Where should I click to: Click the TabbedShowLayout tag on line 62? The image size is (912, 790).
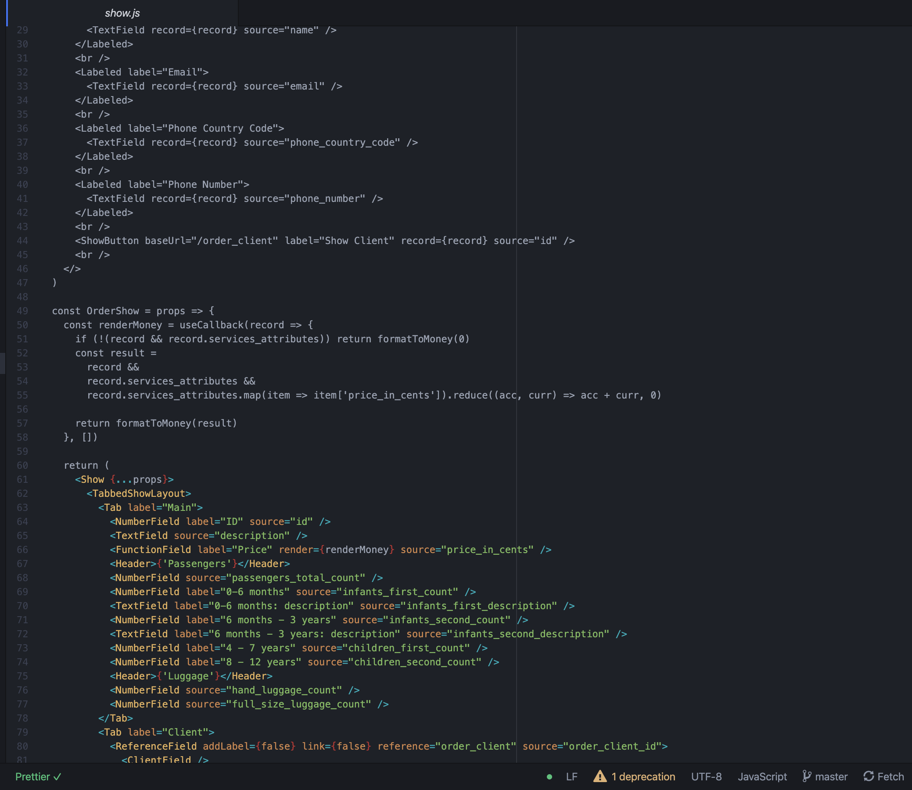click(x=139, y=493)
